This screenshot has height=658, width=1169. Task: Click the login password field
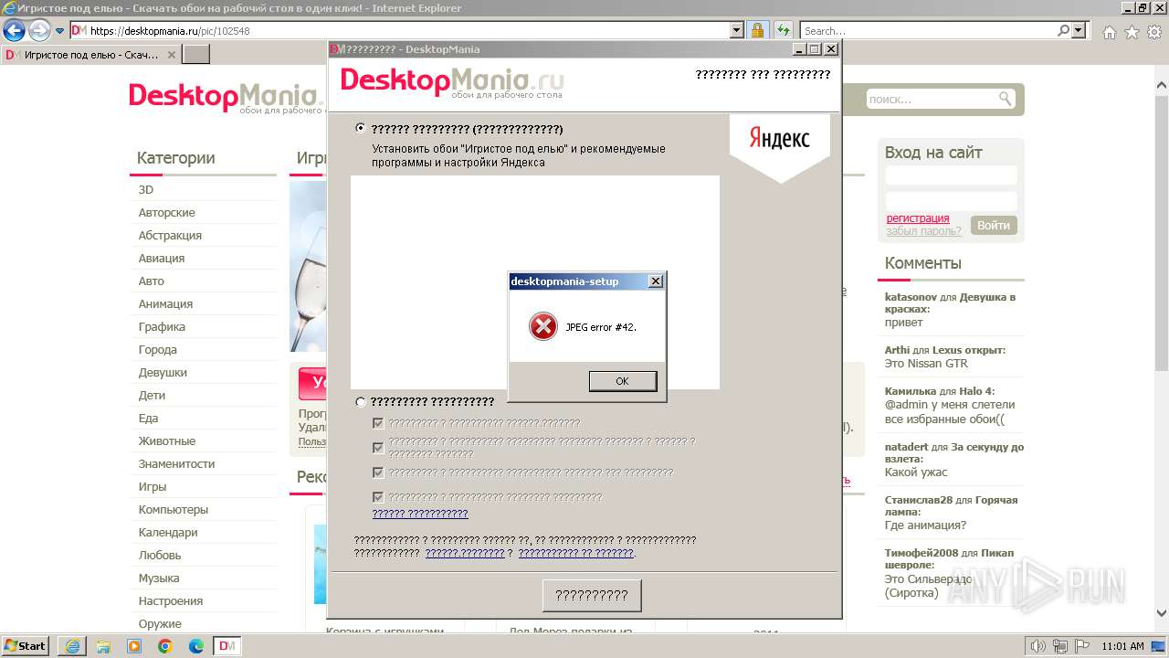click(951, 201)
